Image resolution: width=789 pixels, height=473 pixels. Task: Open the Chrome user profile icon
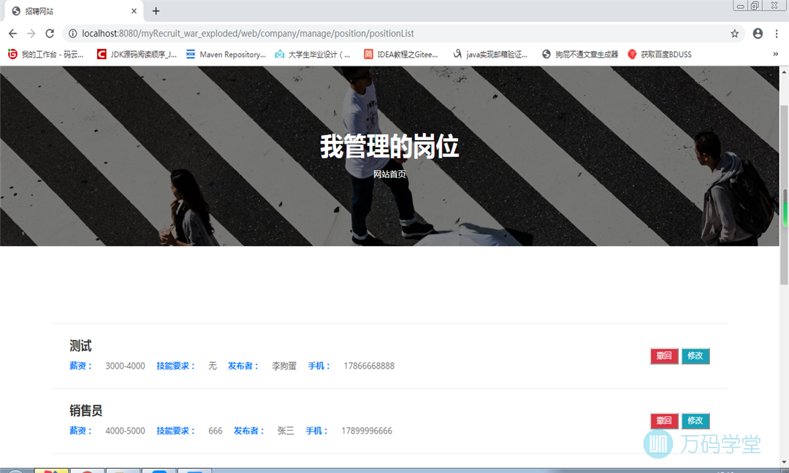tap(758, 34)
